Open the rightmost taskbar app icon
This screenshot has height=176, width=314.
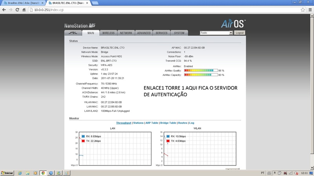pyautogui.click(x=66, y=173)
